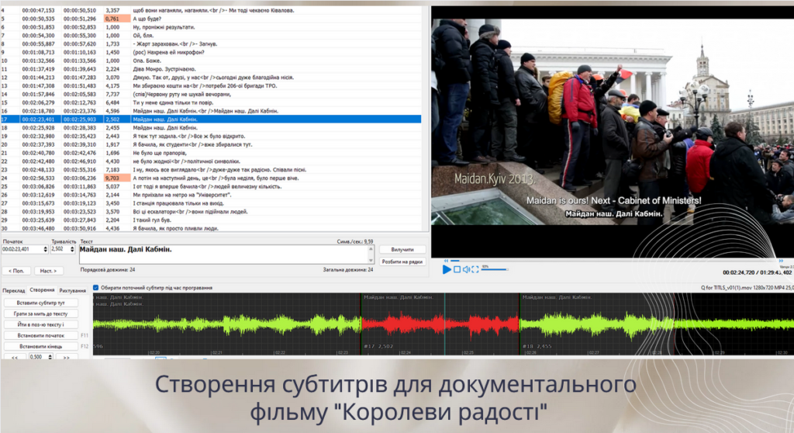Click the 'Встановити кінець' button
This screenshot has height=433, width=794.
pyautogui.click(x=41, y=346)
